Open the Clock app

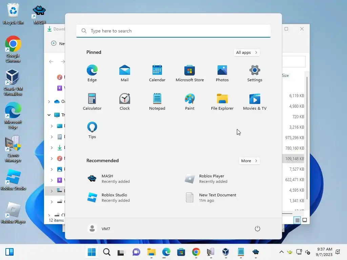(x=125, y=102)
